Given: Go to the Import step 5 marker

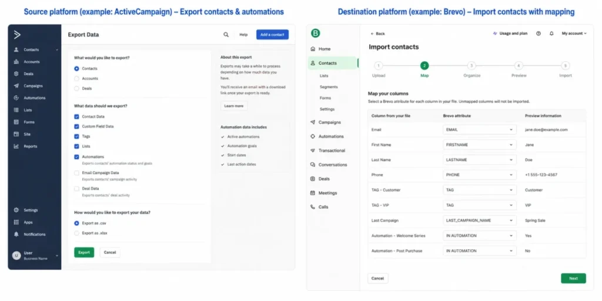Looking at the screenshot, I should pos(565,66).
